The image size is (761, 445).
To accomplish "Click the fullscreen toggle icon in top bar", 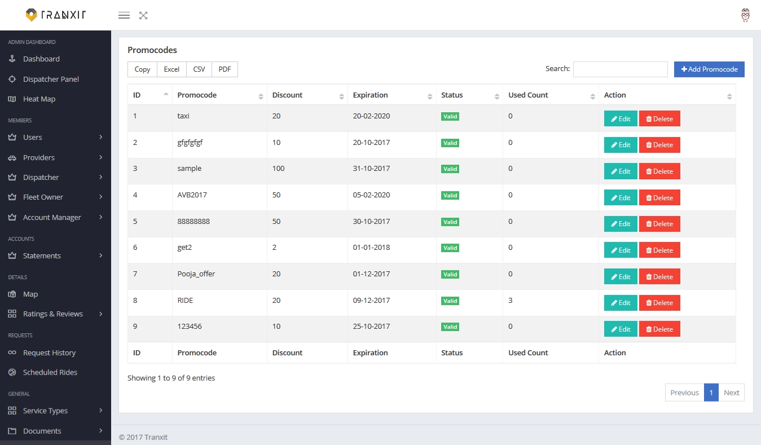I will (143, 15).
